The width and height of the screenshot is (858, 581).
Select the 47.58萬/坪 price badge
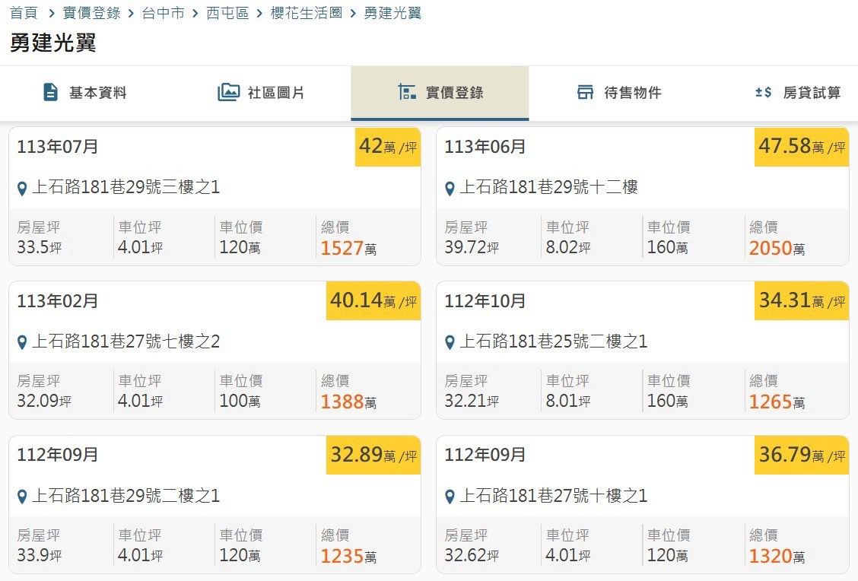[x=801, y=147]
